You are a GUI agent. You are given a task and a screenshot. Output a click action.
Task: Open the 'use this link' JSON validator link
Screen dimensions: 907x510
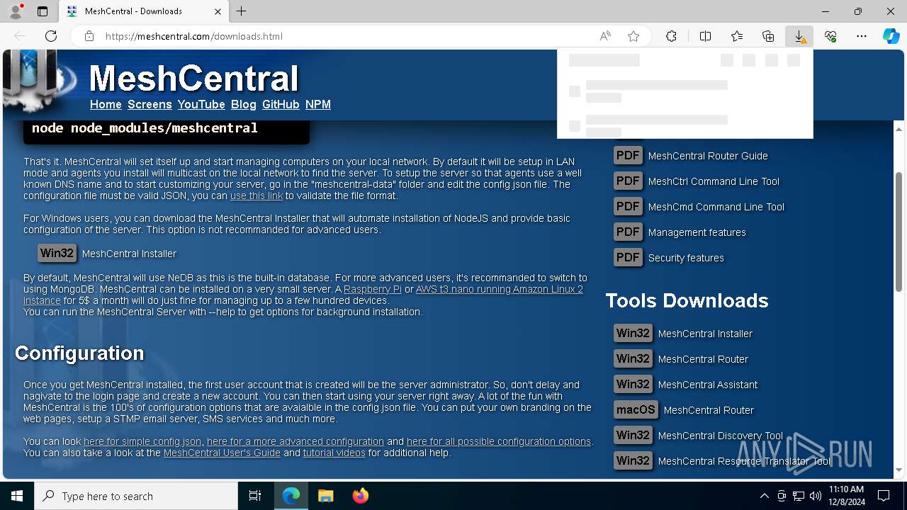coord(257,195)
